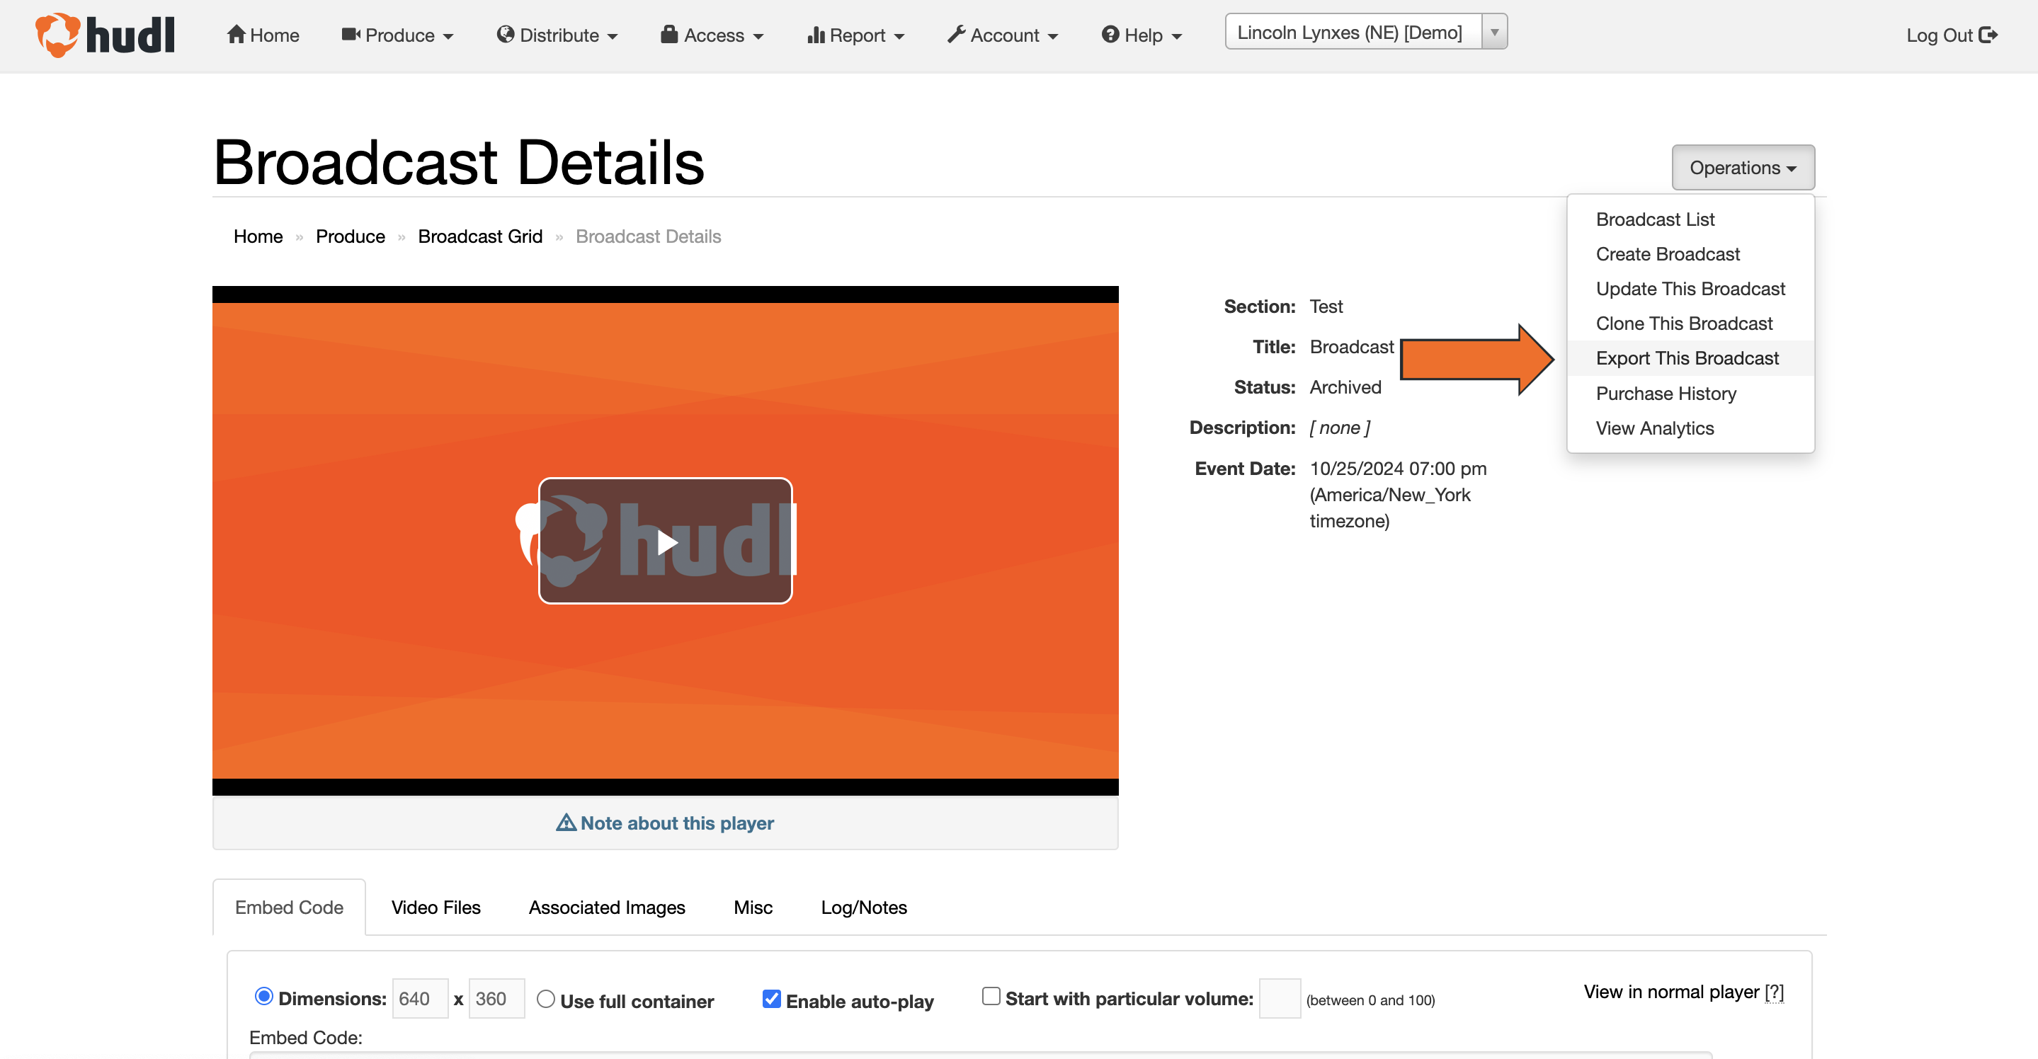
Task: Click the Account wrench icon
Action: (955, 34)
